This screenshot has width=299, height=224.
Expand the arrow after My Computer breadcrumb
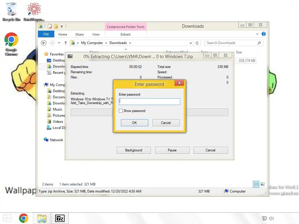[x=106, y=43]
